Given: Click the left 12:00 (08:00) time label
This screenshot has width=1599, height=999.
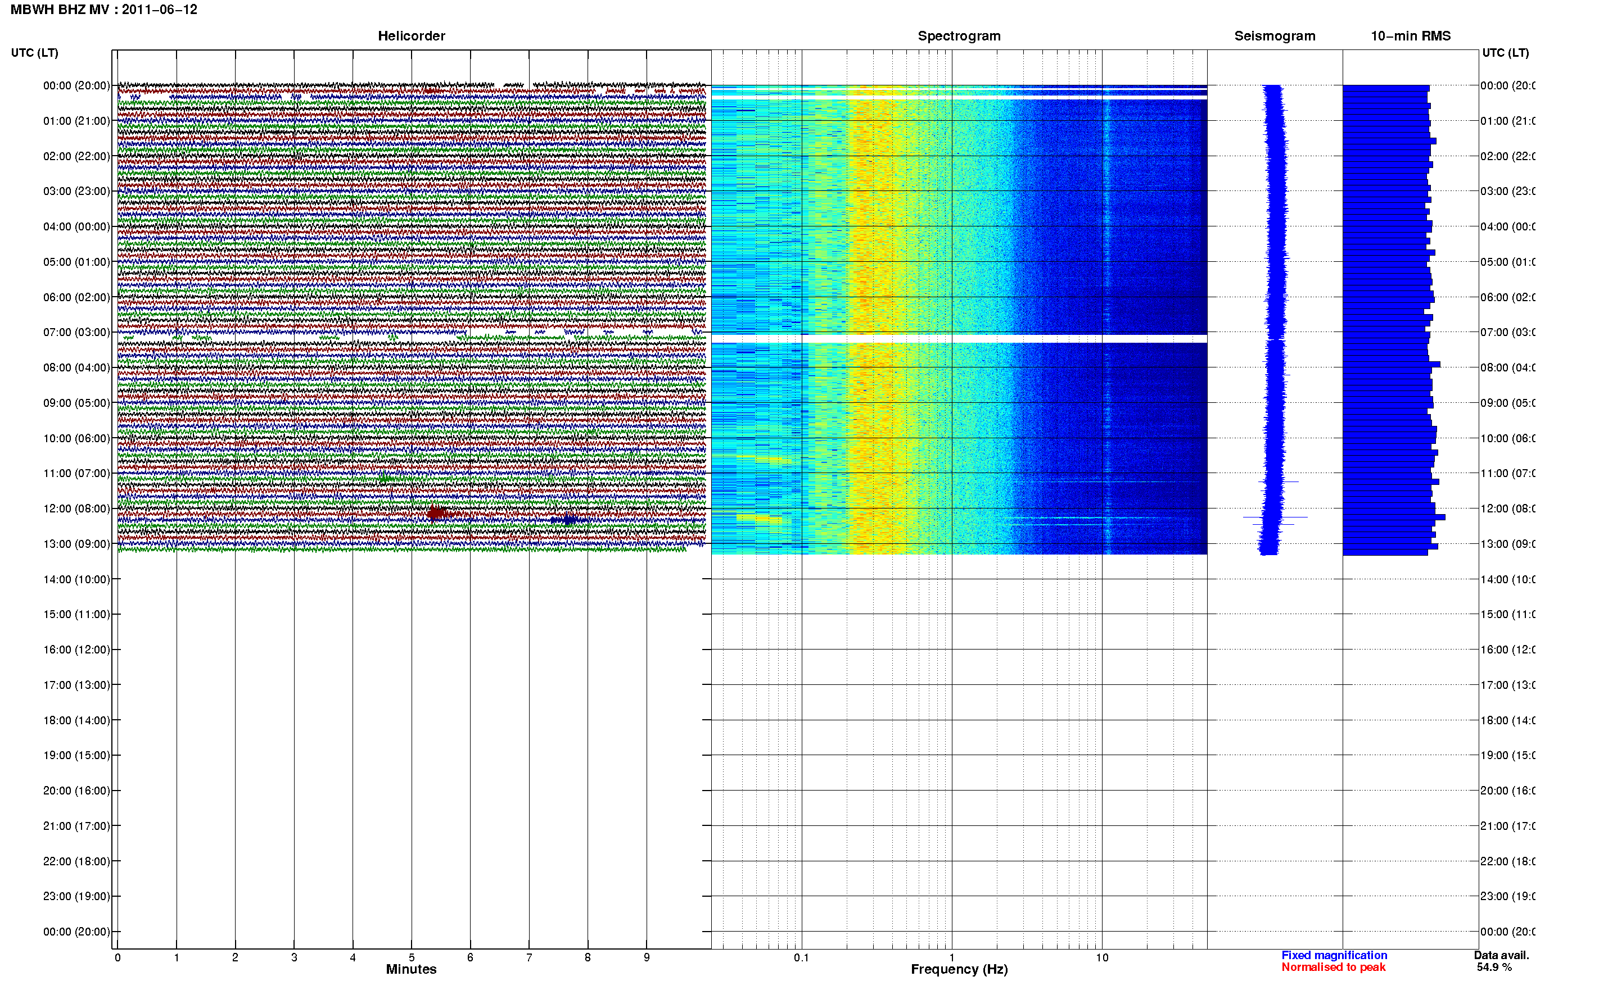Looking at the screenshot, I should pos(76,508).
